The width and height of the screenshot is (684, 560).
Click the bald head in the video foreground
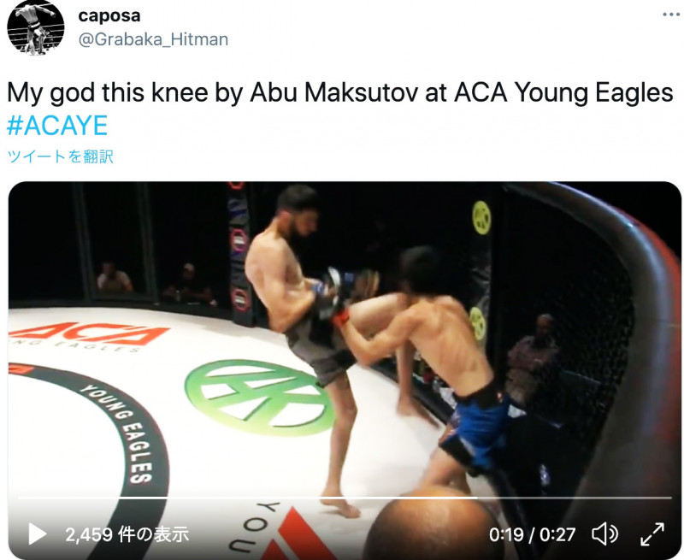(427, 526)
